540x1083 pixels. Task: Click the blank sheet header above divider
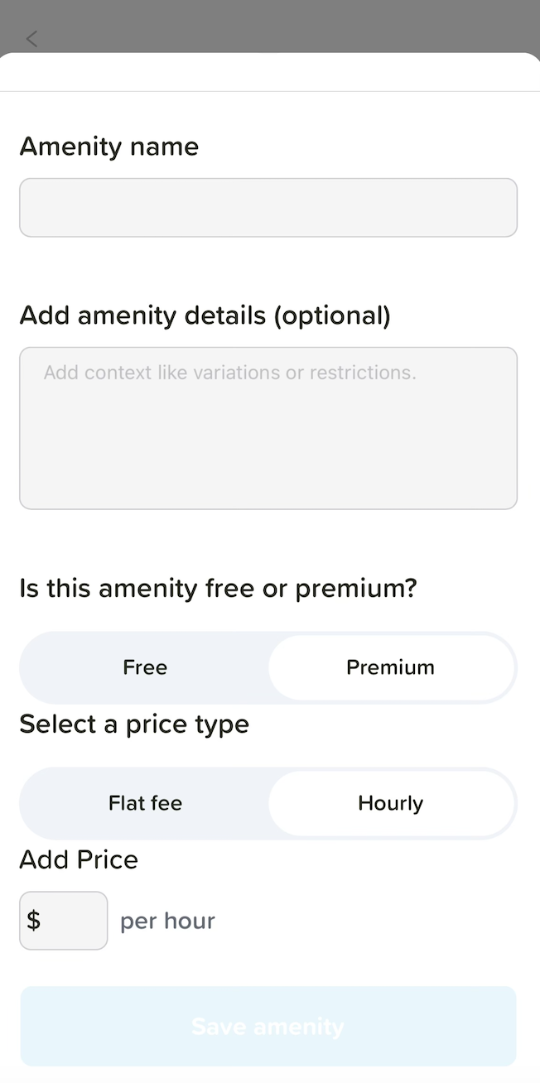point(270,73)
